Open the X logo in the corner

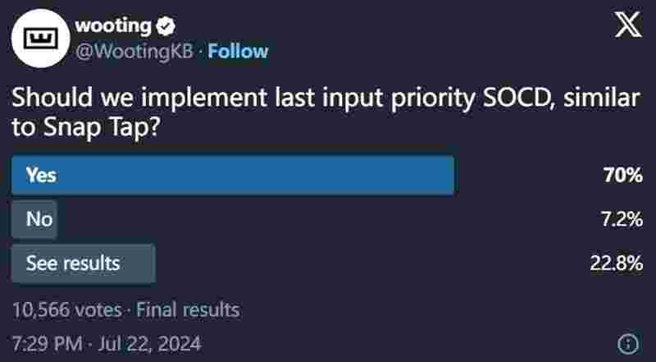click(x=627, y=25)
